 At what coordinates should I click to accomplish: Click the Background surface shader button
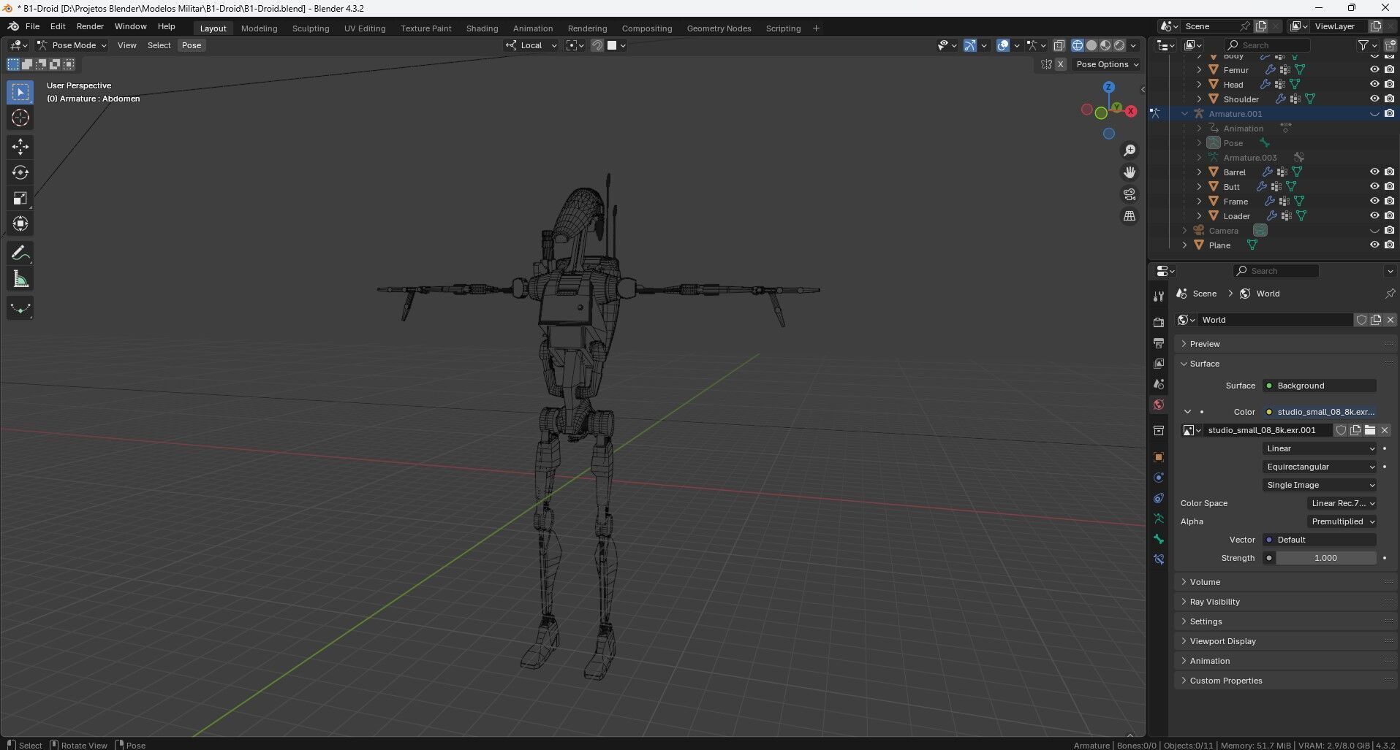1320,386
